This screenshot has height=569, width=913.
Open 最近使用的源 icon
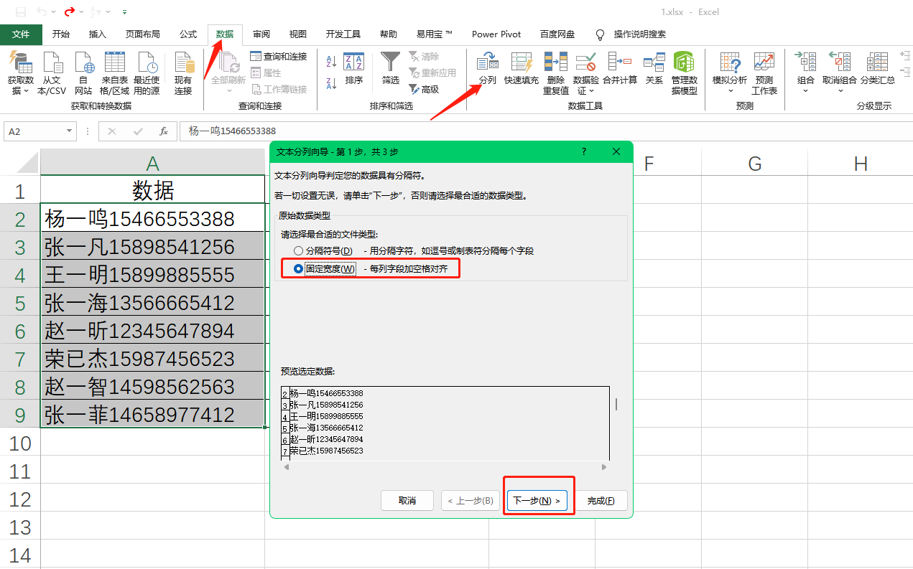point(147,62)
